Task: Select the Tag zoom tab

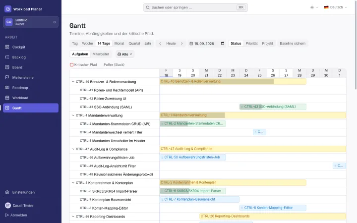Action: click(x=75, y=44)
